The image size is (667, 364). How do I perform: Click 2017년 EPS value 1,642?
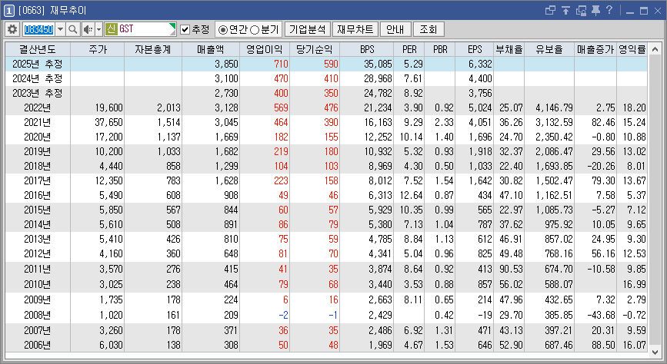pos(480,180)
